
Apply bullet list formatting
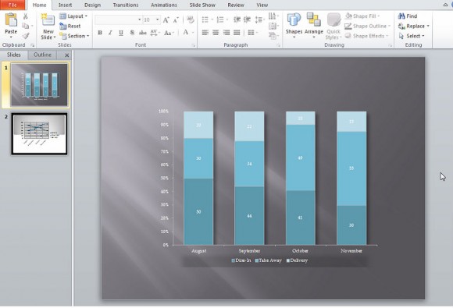pyautogui.click(x=205, y=19)
